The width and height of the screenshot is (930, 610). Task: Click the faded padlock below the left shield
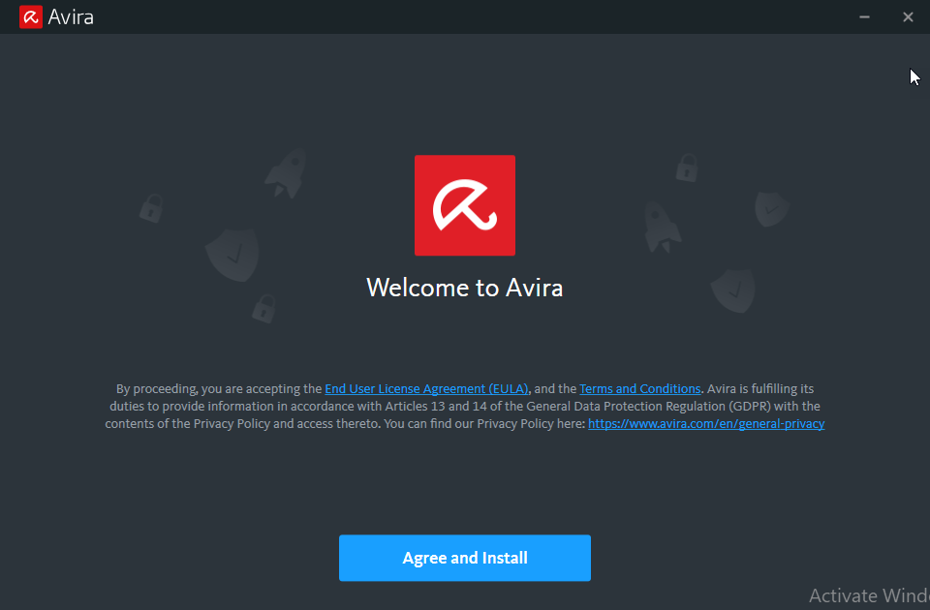tap(263, 308)
